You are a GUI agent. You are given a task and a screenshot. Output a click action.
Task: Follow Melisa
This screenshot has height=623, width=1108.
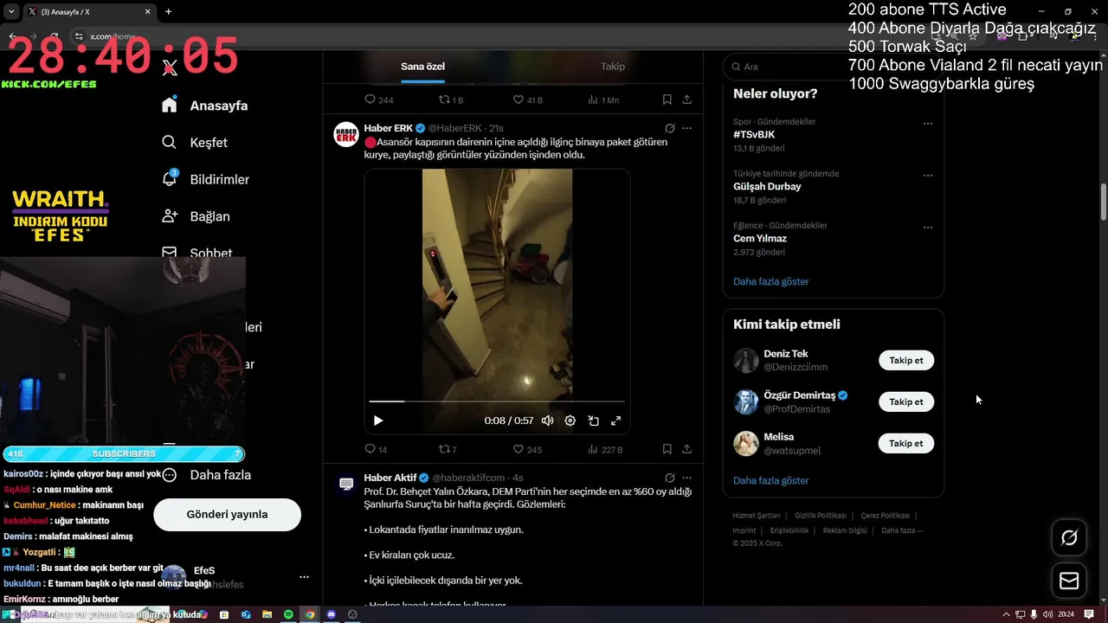coord(906,443)
